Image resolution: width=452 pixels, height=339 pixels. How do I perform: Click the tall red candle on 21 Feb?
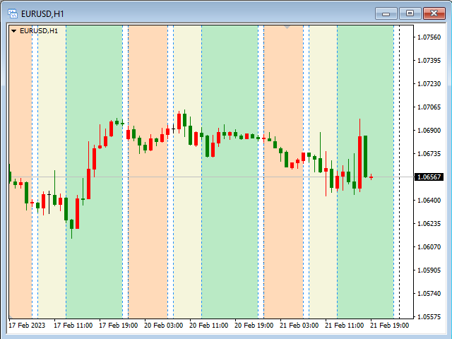359,162
